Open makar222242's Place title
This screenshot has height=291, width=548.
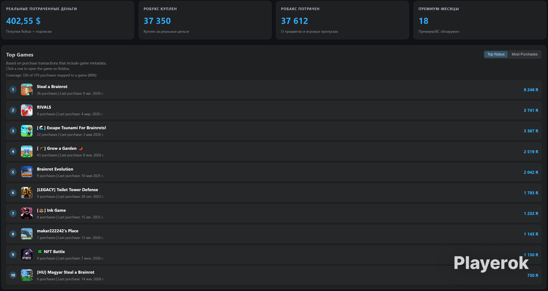point(58,231)
